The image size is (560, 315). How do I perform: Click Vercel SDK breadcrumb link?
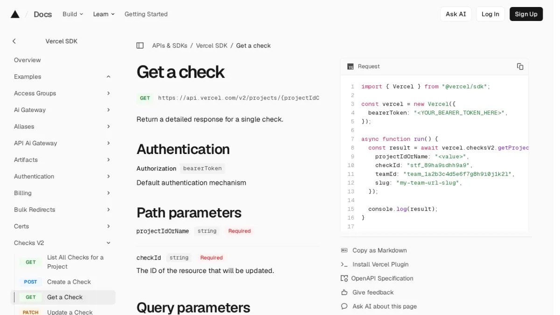click(212, 45)
